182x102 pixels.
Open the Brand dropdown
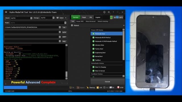point(31,18)
